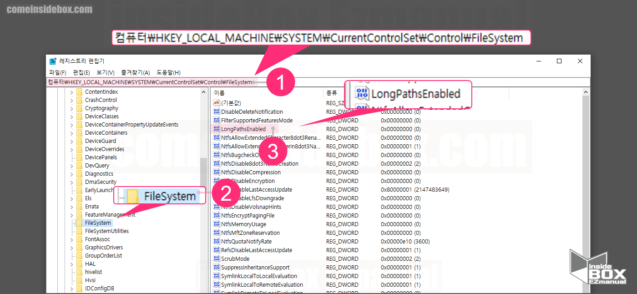The height and width of the screenshot is (294, 637).
Task: Open the 즐겨찾기(A) menu
Action: (x=136, y=73)
